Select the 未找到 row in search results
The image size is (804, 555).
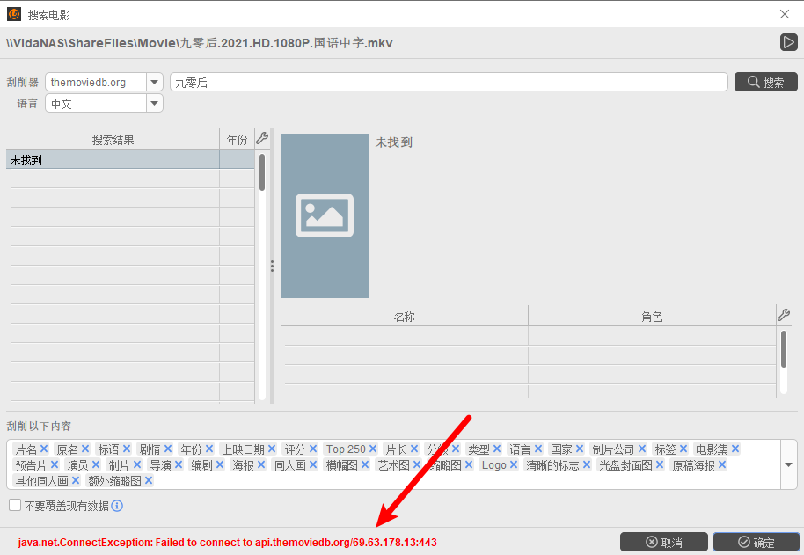click(113, 159)
